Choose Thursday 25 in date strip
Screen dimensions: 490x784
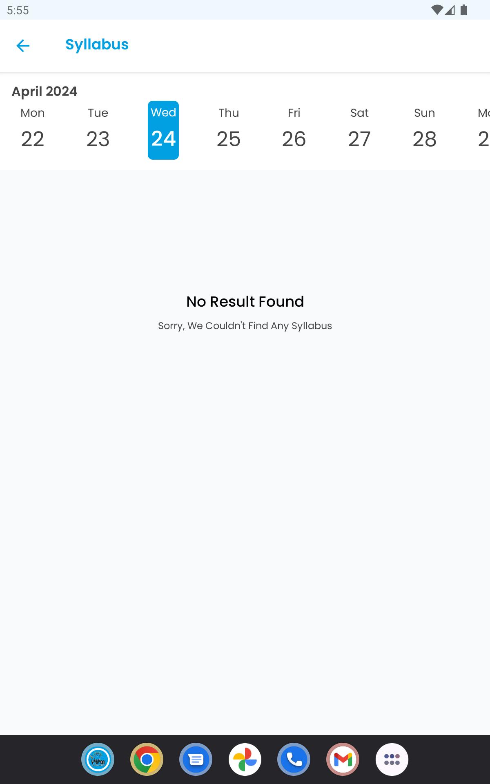click(x=229, y=130)
